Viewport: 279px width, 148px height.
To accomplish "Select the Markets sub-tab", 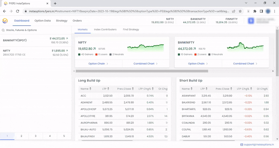I will click(83, 30).
